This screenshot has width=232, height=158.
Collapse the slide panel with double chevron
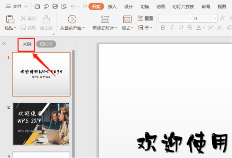[4, 43]
